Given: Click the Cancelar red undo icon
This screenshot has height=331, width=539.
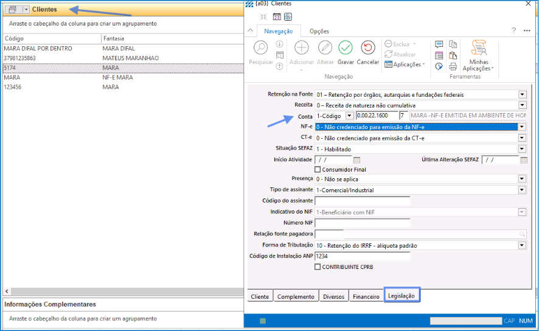Looking at the screenshot, I should coord(367,48).
